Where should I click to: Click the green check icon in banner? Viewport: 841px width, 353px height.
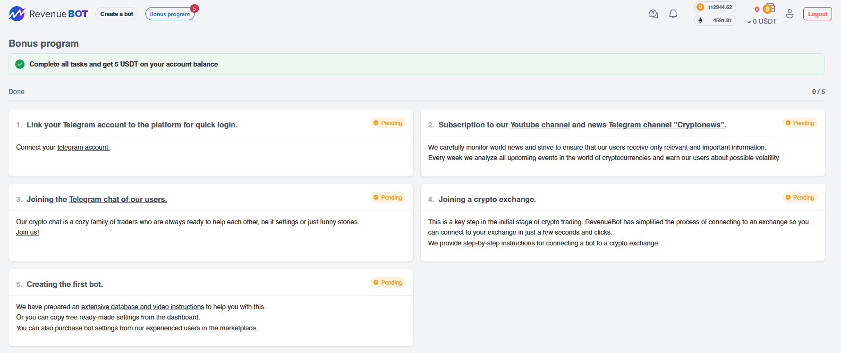[20, 64]
